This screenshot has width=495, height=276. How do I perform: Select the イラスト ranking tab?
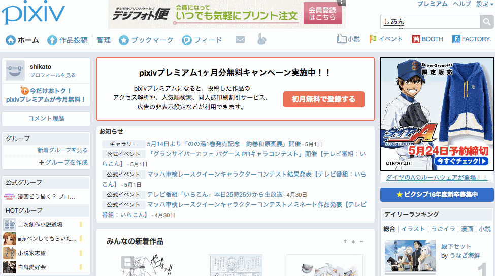pyautogui.click(x=413, y=229)
